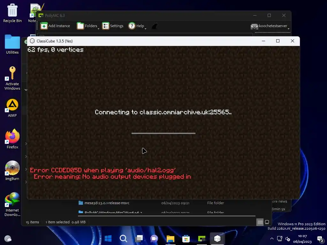327x245 pixels.
Task: Click the mesa3d date 06/04/2023 09:21
Action: tap(175, 203)
